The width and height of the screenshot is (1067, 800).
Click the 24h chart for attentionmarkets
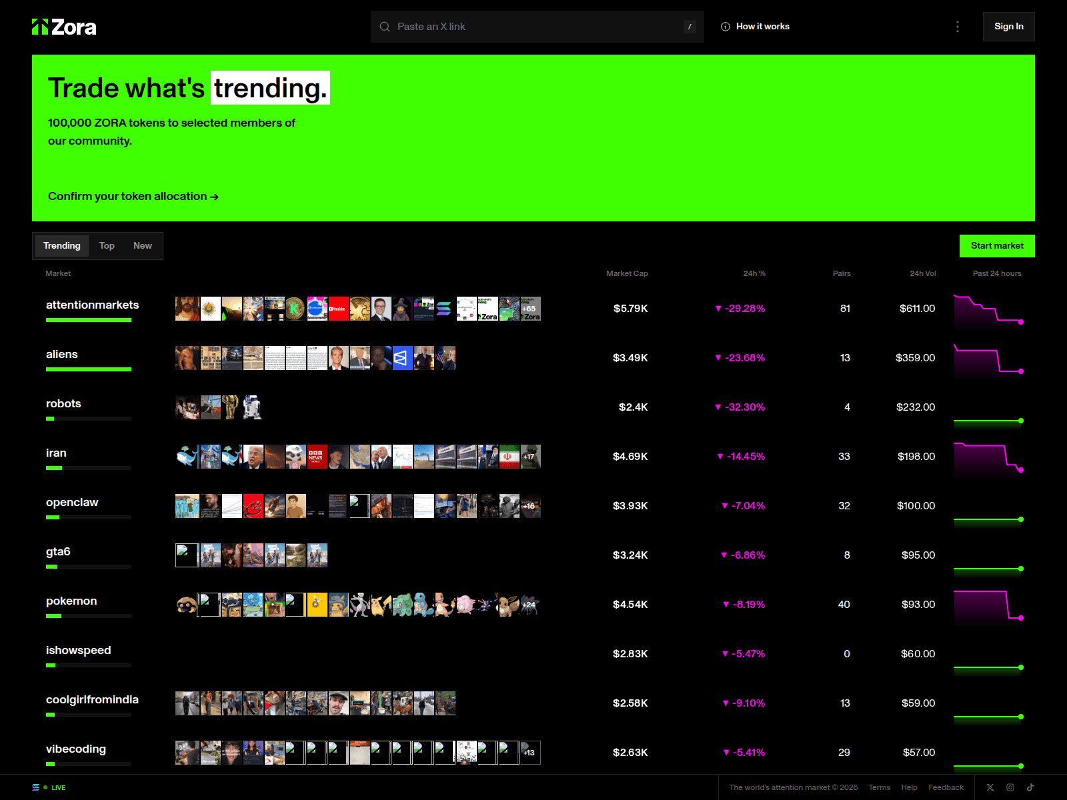click(989, 311)
